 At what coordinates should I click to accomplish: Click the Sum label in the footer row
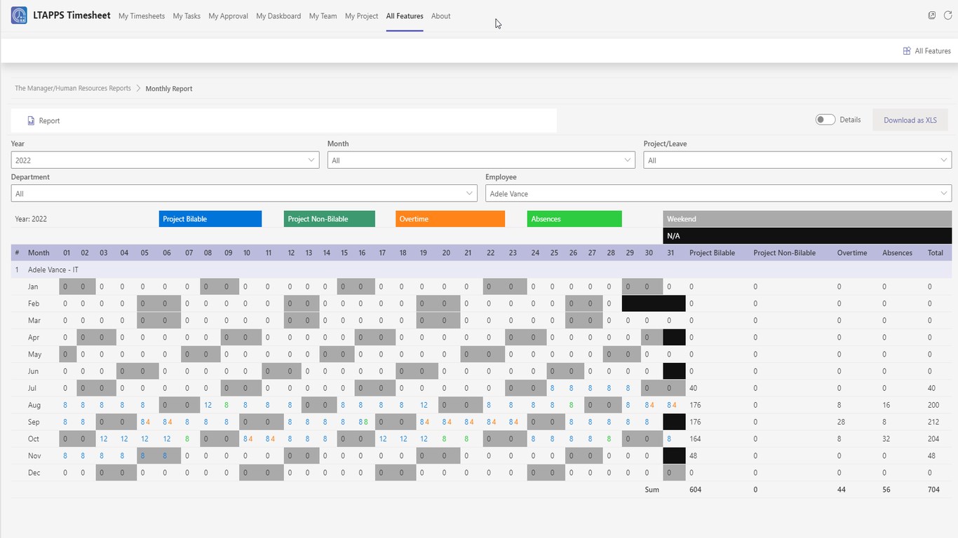(652, 490)
